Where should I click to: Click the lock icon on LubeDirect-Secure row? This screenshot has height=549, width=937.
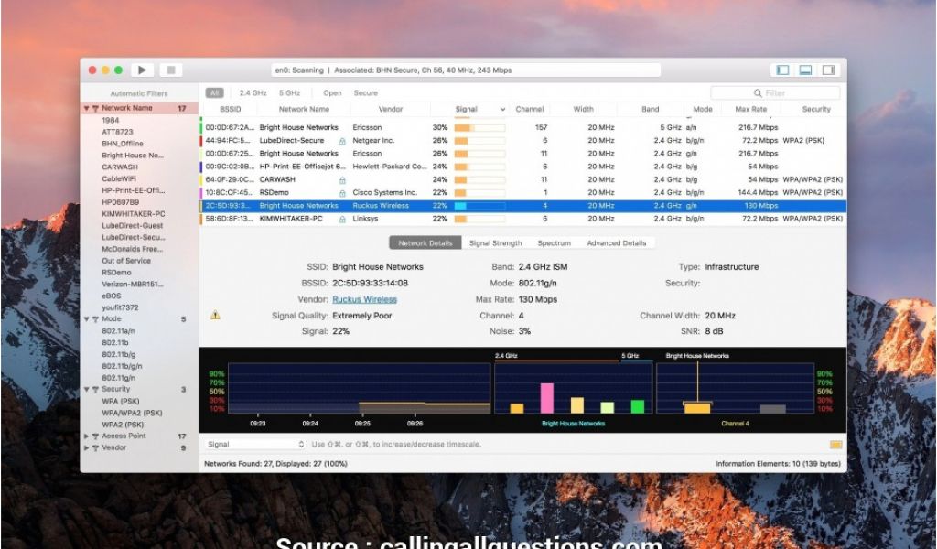point(342,141)
